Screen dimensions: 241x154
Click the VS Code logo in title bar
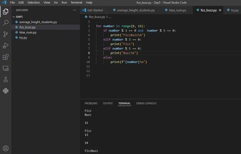[x=4, y=2]
